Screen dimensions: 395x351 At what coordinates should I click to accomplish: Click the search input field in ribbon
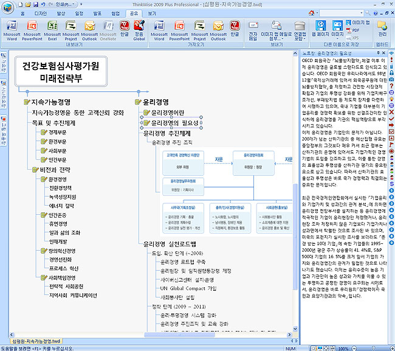(340, 13)
